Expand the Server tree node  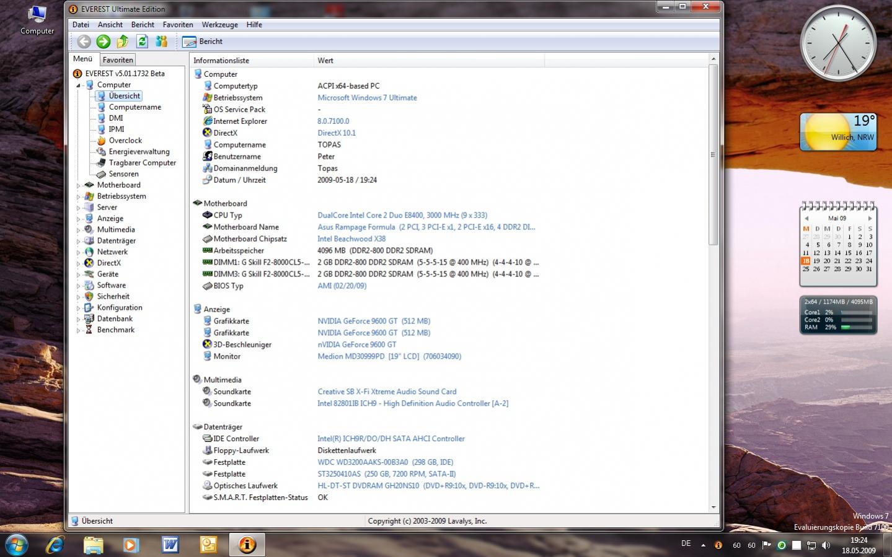pyautogui.click(x=79, y=208)
